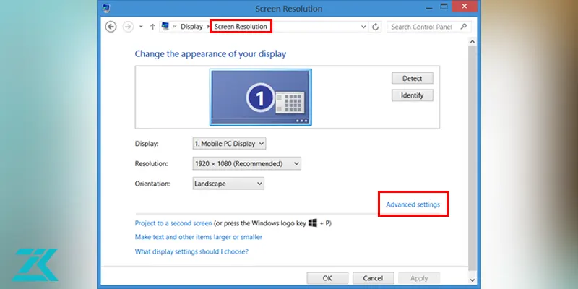Open the Advanced settings link
Viewport: 578px width, 289px height.
point(413,204)
